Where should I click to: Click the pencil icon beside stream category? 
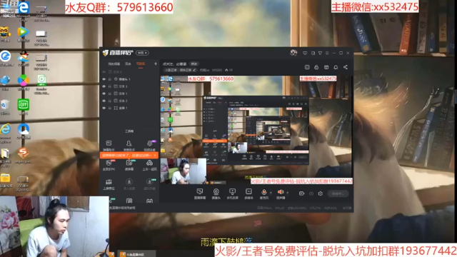(x=194, y=70)
